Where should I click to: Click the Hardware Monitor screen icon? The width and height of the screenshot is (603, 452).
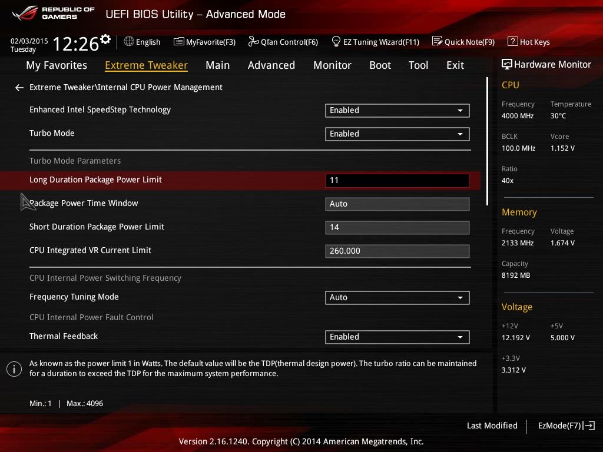tap(507, 64)
